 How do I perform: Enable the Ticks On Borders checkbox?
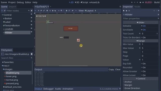[x=142, y=37]
